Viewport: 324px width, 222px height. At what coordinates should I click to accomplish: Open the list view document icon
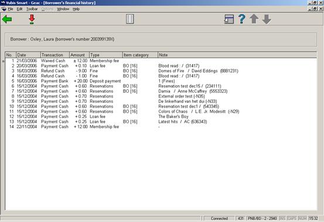pyautogui.click(x=129, y=19)
